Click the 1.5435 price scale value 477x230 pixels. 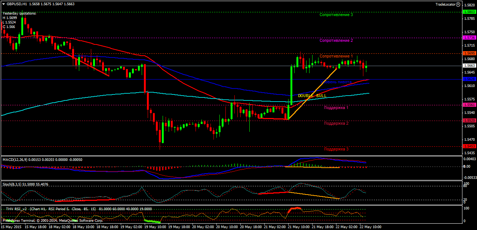click(469, 153)
